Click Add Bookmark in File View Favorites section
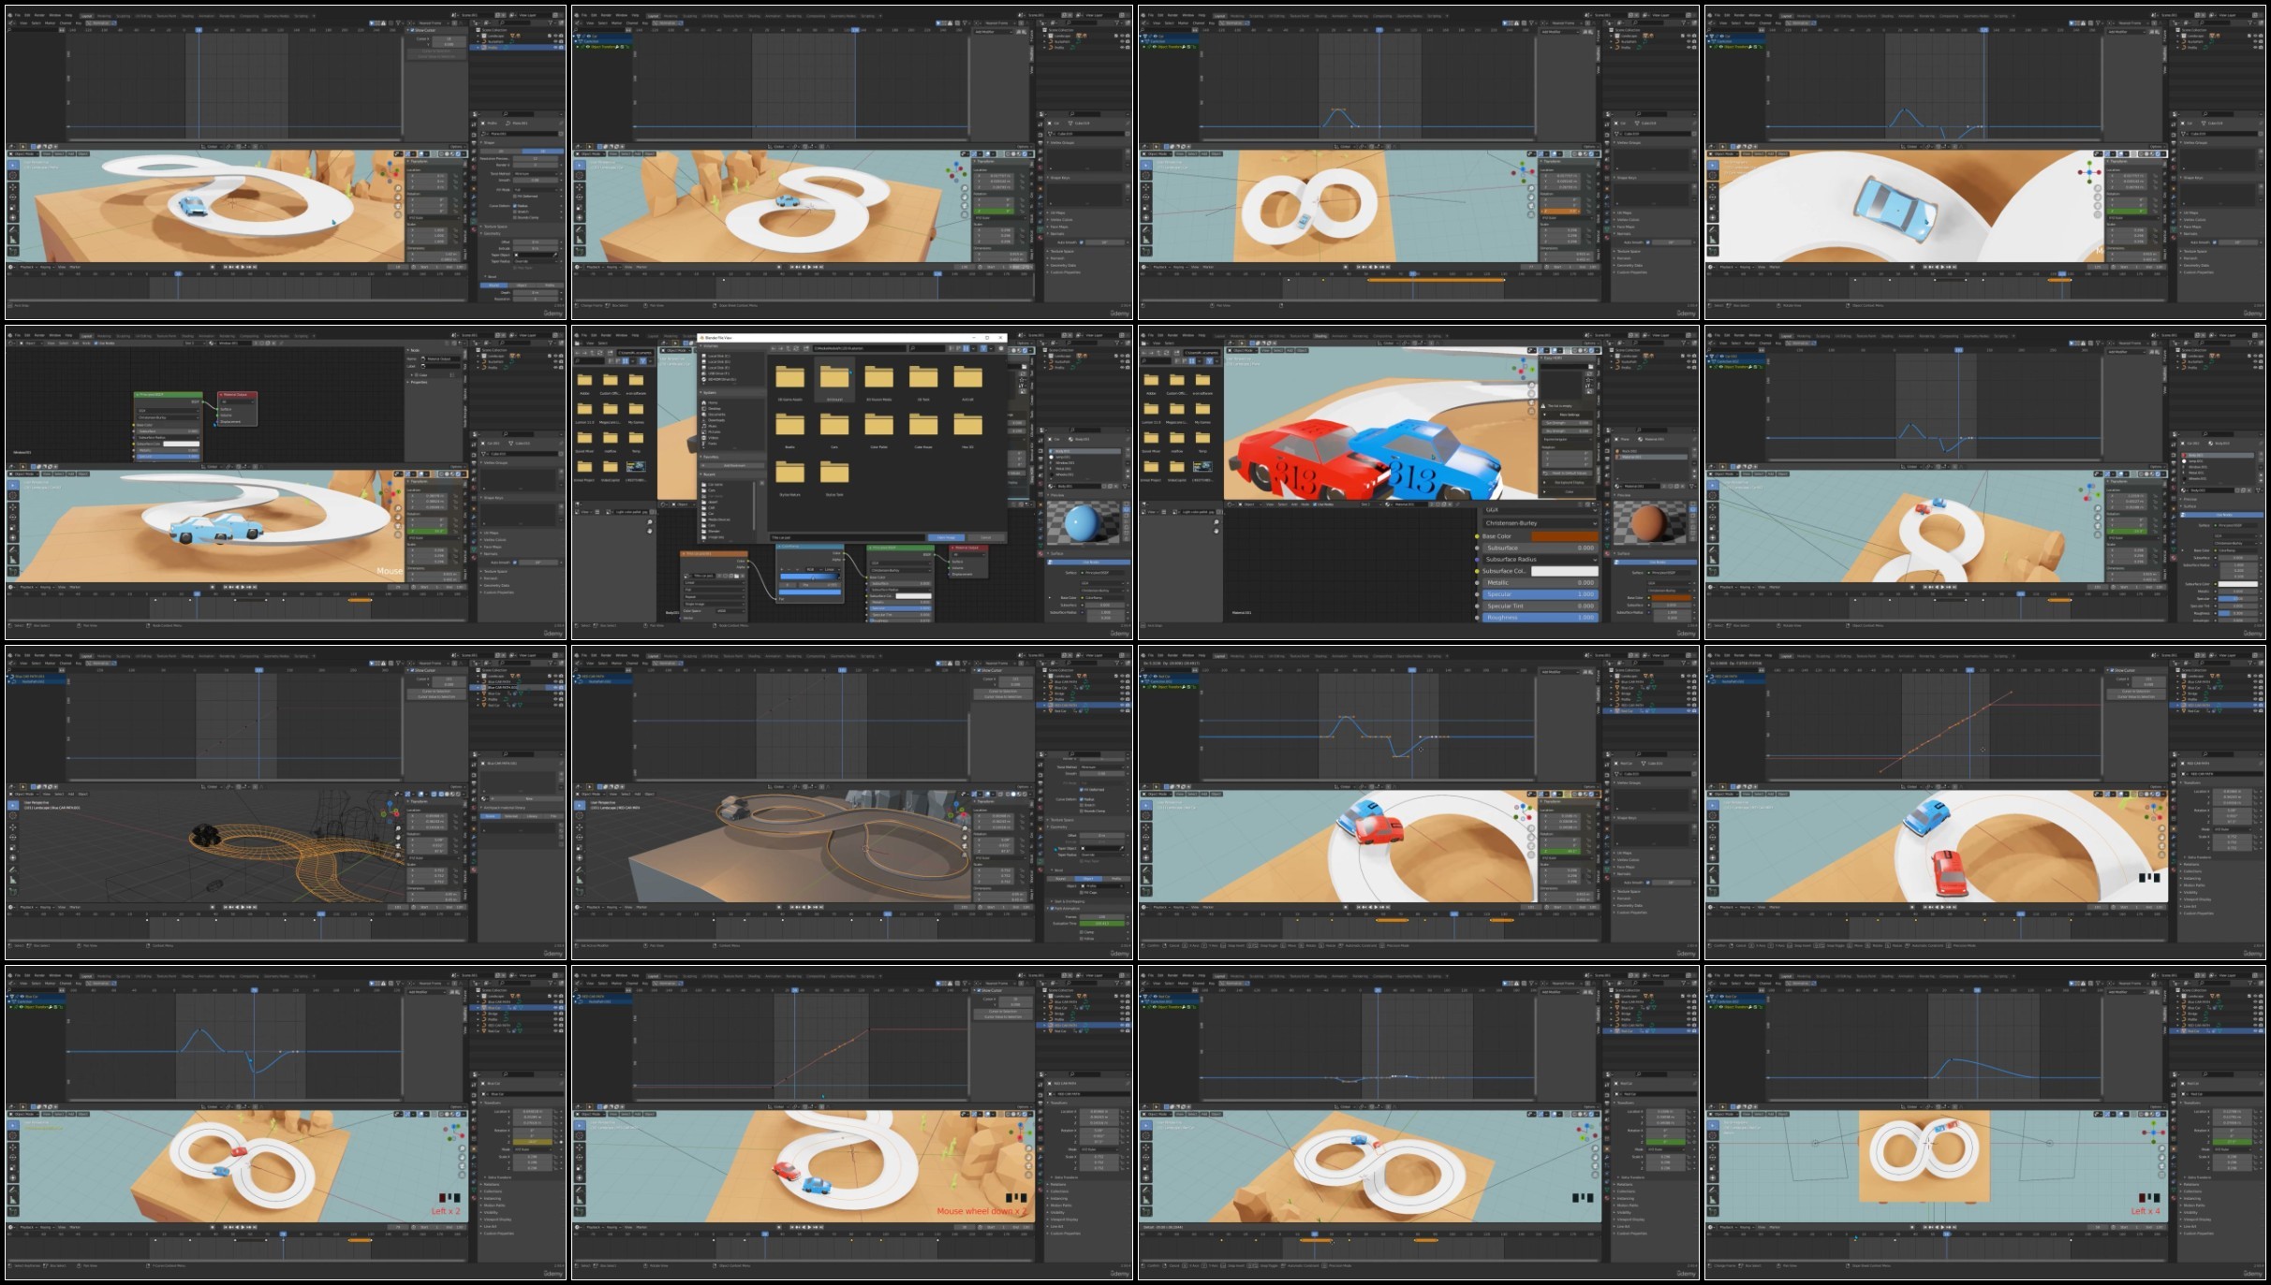This screenshot has width=2271, height=1285. (x=733, y=465)
